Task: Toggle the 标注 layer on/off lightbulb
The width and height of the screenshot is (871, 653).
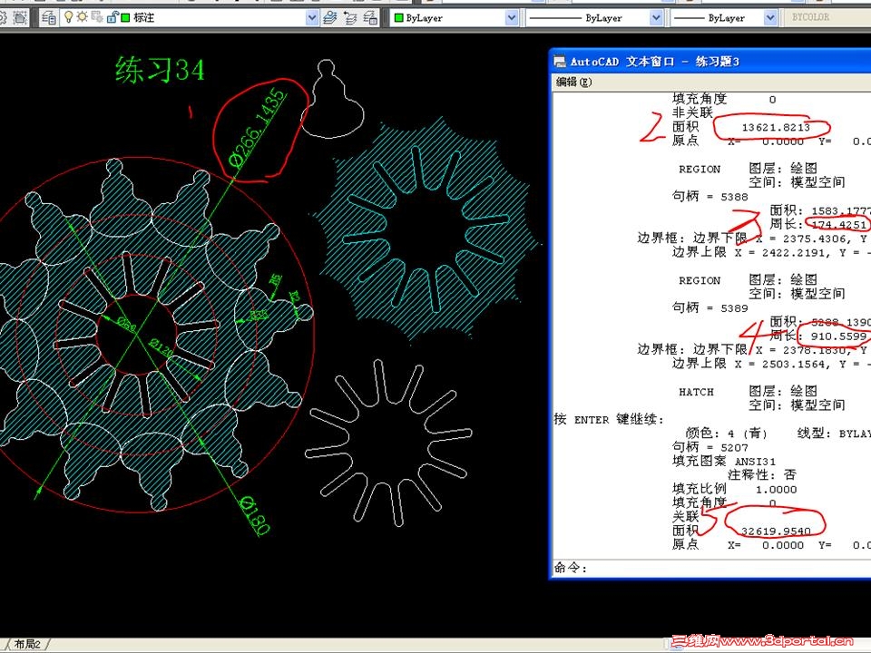Action: (x=69, y=17)
